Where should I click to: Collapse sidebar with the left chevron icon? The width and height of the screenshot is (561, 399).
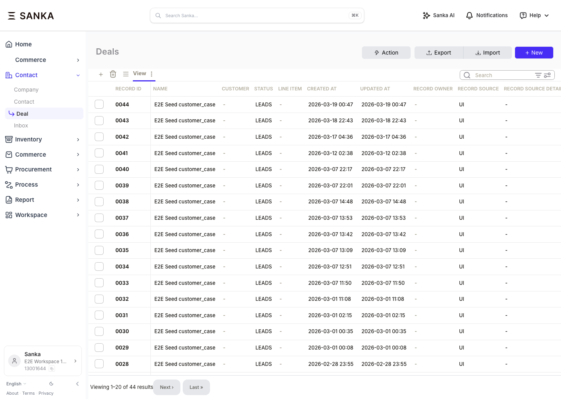pos(77,384)
